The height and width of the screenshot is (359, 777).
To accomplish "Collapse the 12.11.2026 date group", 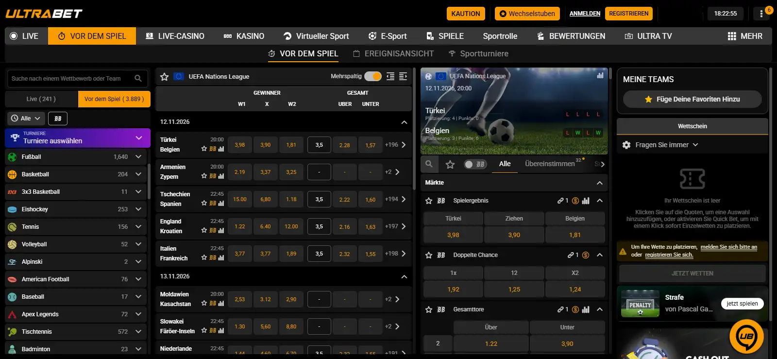I will tap(404, 122).
